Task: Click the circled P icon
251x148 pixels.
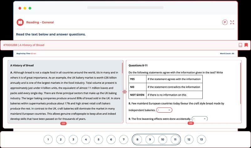Action: point(225,22)
